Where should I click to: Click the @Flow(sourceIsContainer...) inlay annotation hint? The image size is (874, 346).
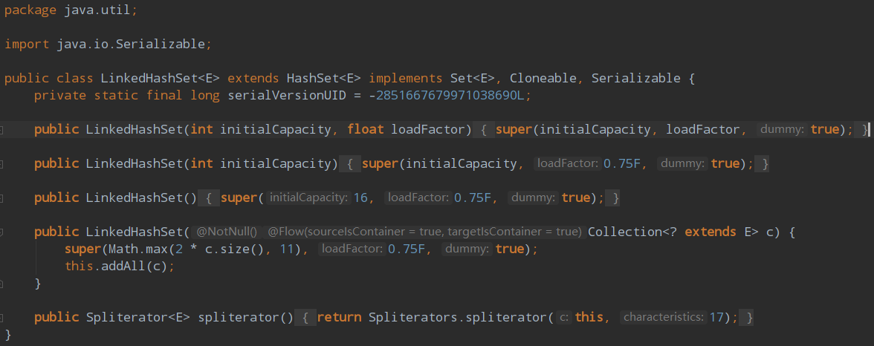click(424, 232)
